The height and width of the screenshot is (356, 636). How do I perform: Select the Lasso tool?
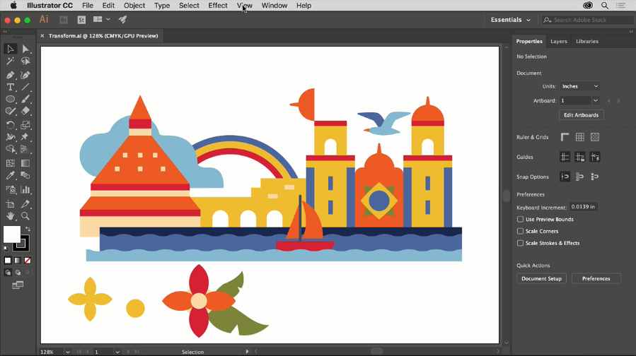click(25, 61)
